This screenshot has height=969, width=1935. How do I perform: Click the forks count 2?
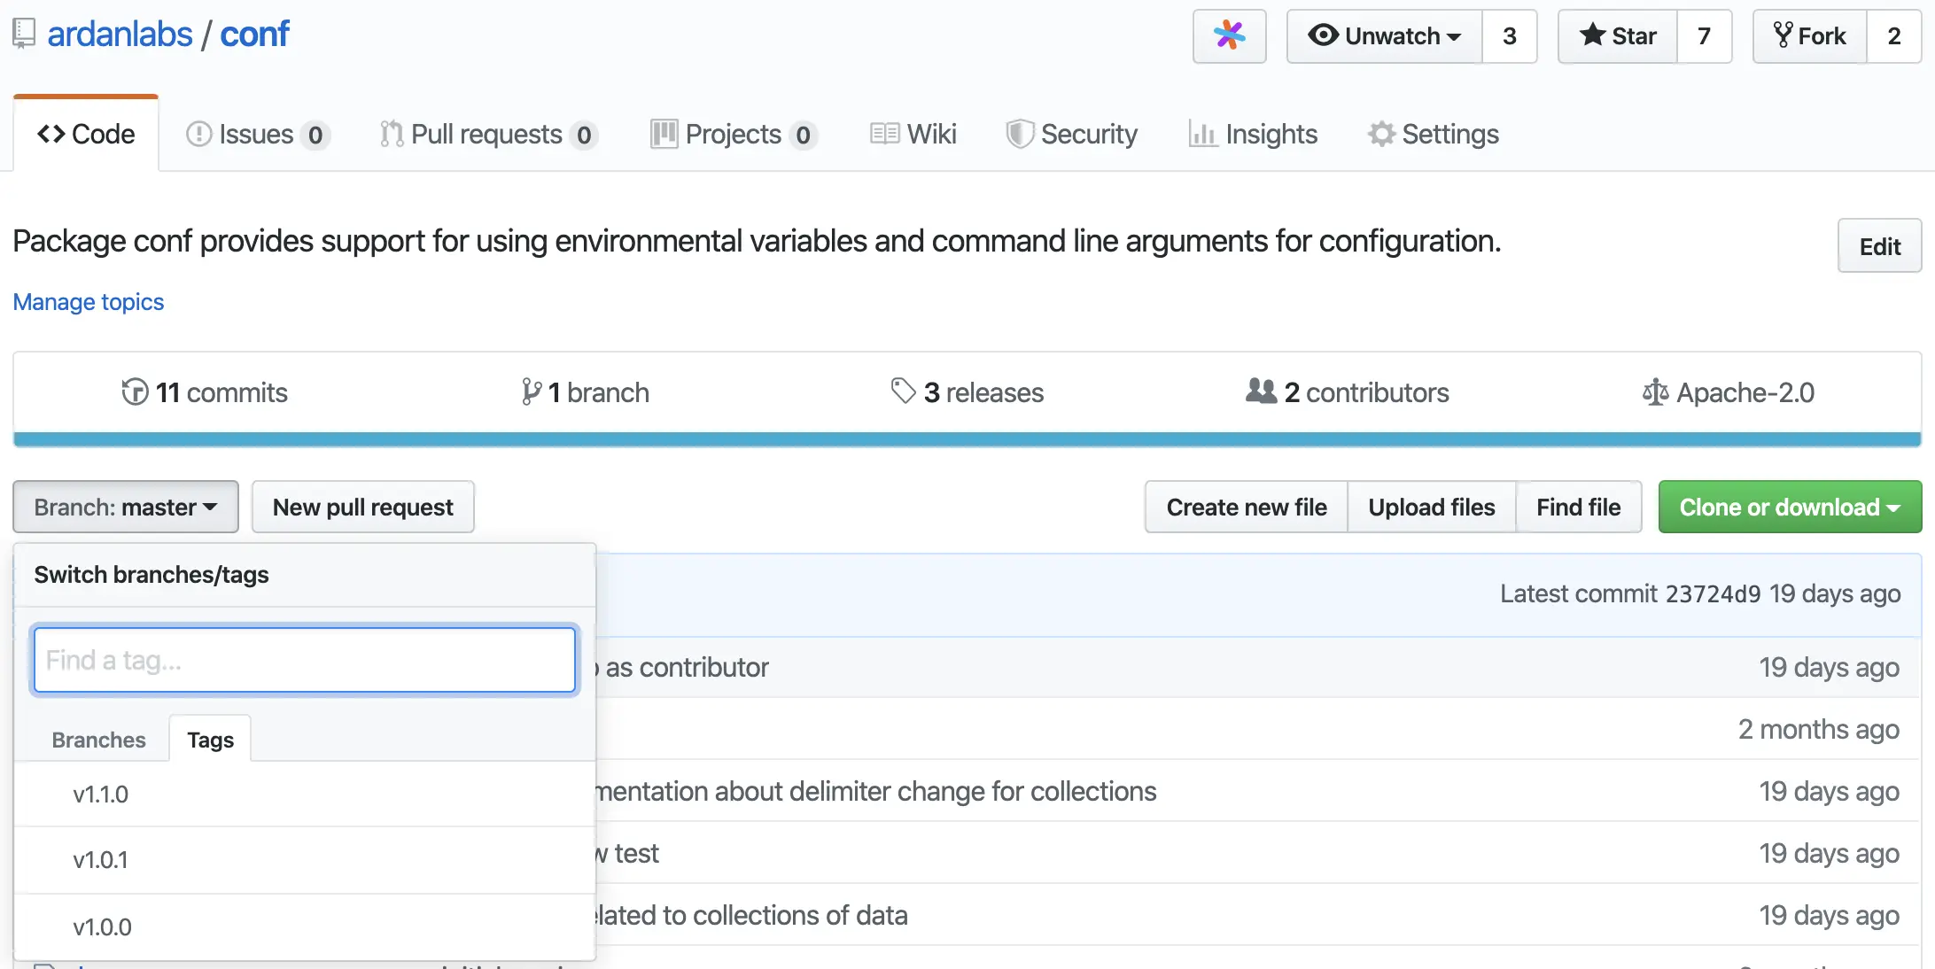(1894, 36)
